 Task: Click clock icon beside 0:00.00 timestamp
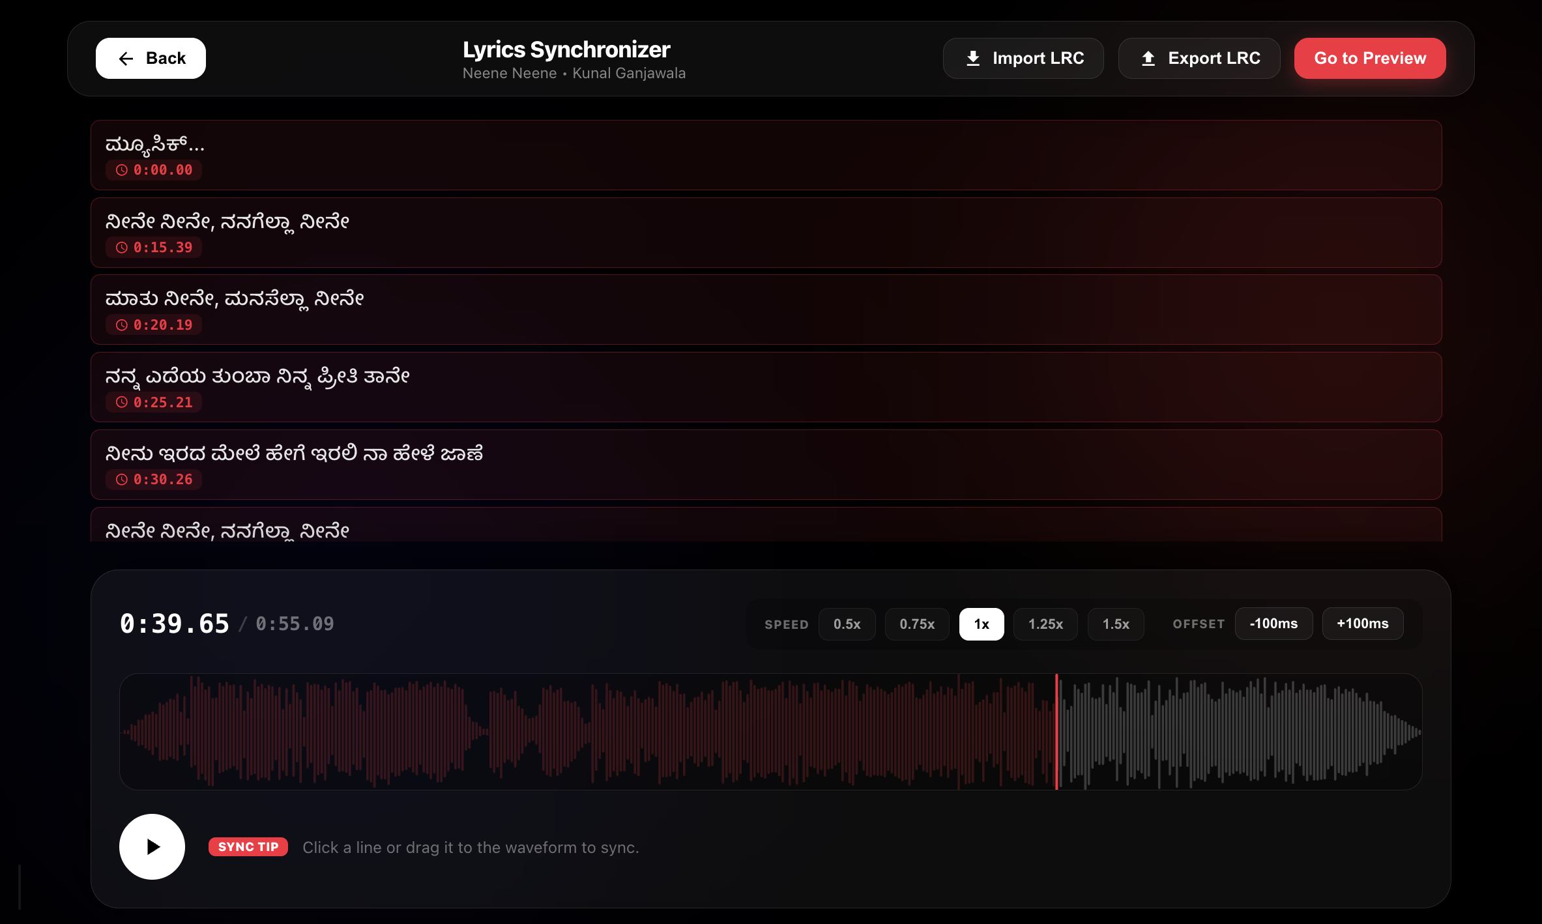[122, 170]
